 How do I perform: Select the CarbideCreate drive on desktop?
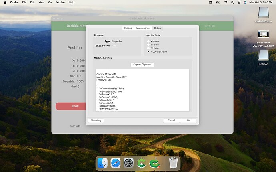click(263, 12)
